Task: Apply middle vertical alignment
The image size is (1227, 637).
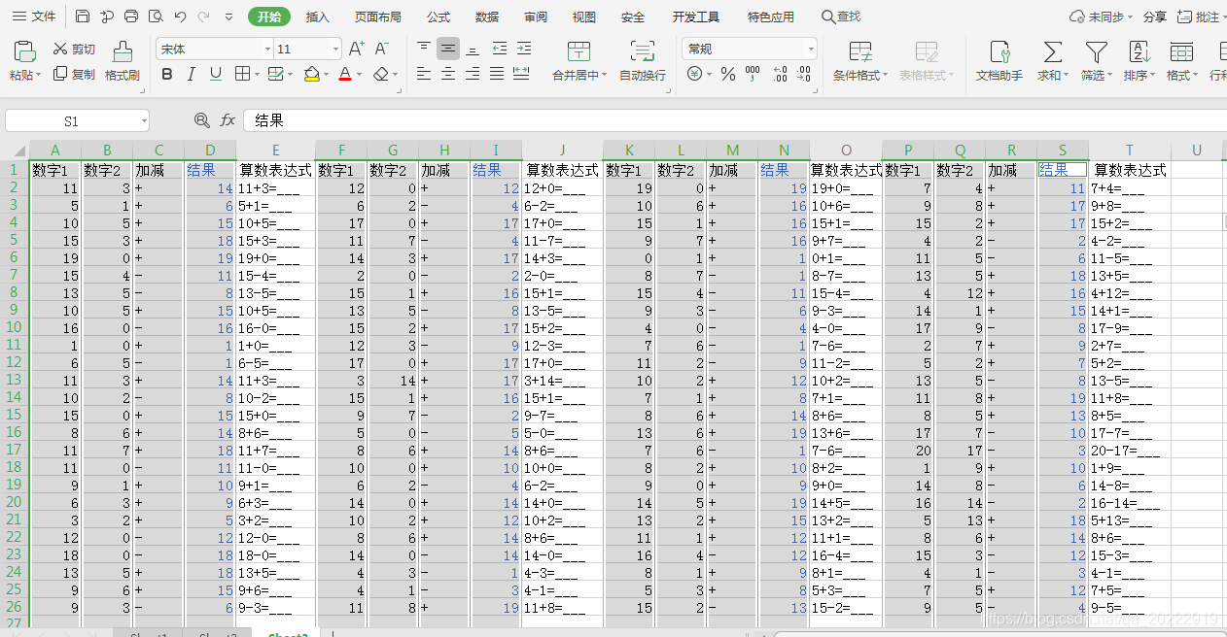Action: tap(448, 49)
